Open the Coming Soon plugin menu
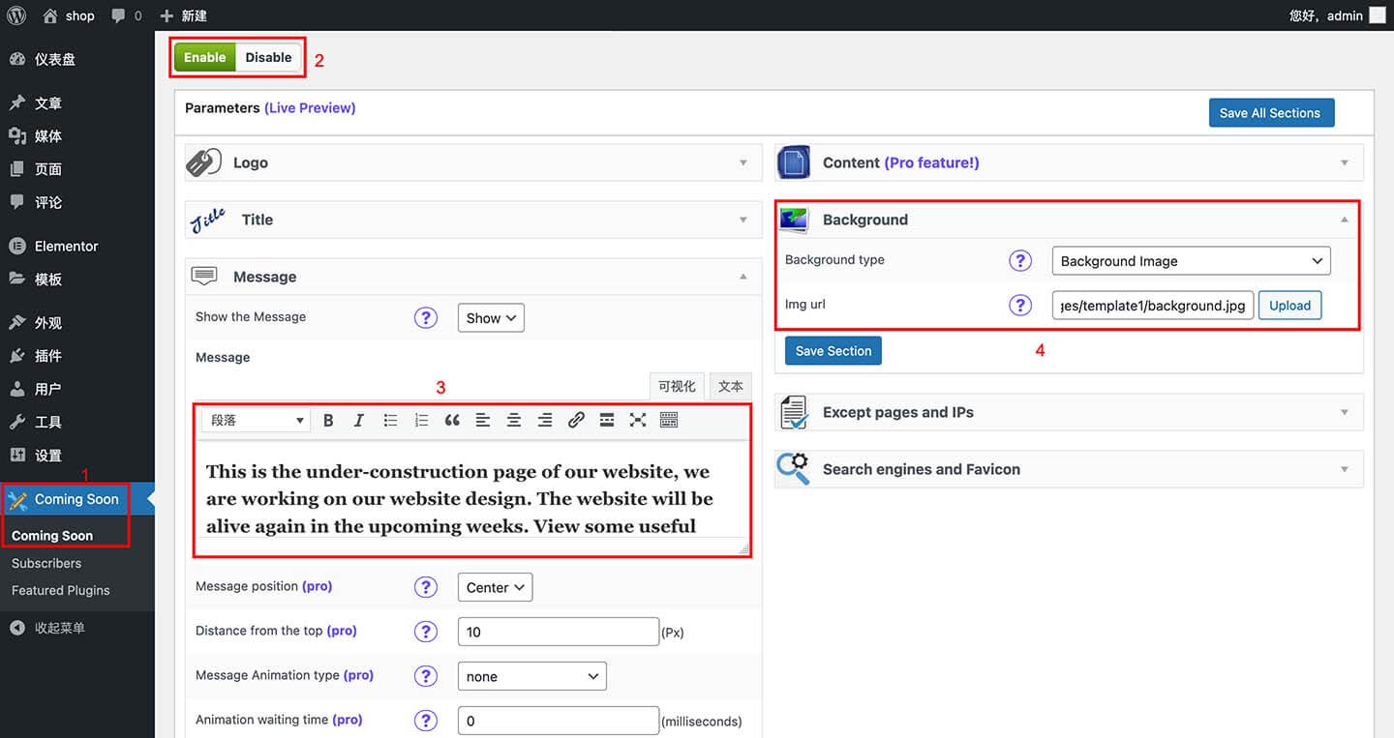 (x=76, y=499)
